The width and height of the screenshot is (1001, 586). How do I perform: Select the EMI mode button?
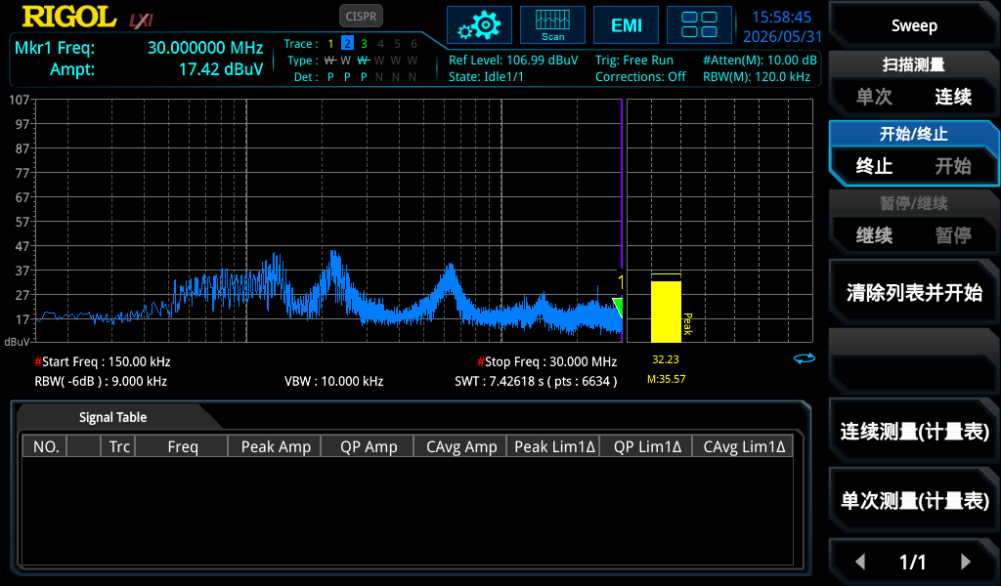(627, 25)
